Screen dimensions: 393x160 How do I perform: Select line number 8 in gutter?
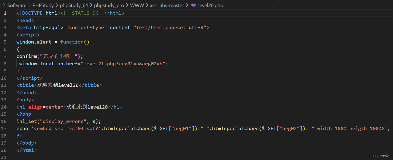(5, 64)
